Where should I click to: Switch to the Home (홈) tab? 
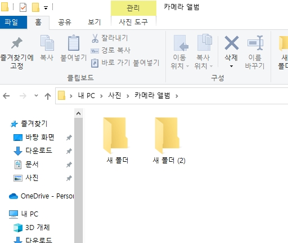38,23
